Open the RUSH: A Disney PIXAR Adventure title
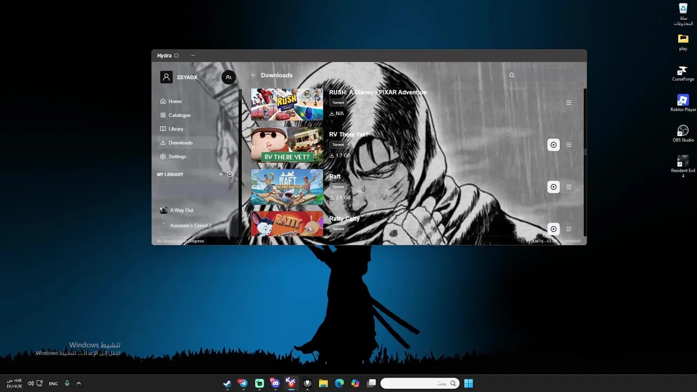This screenshot has height=392, width=697. click(378, 93)
